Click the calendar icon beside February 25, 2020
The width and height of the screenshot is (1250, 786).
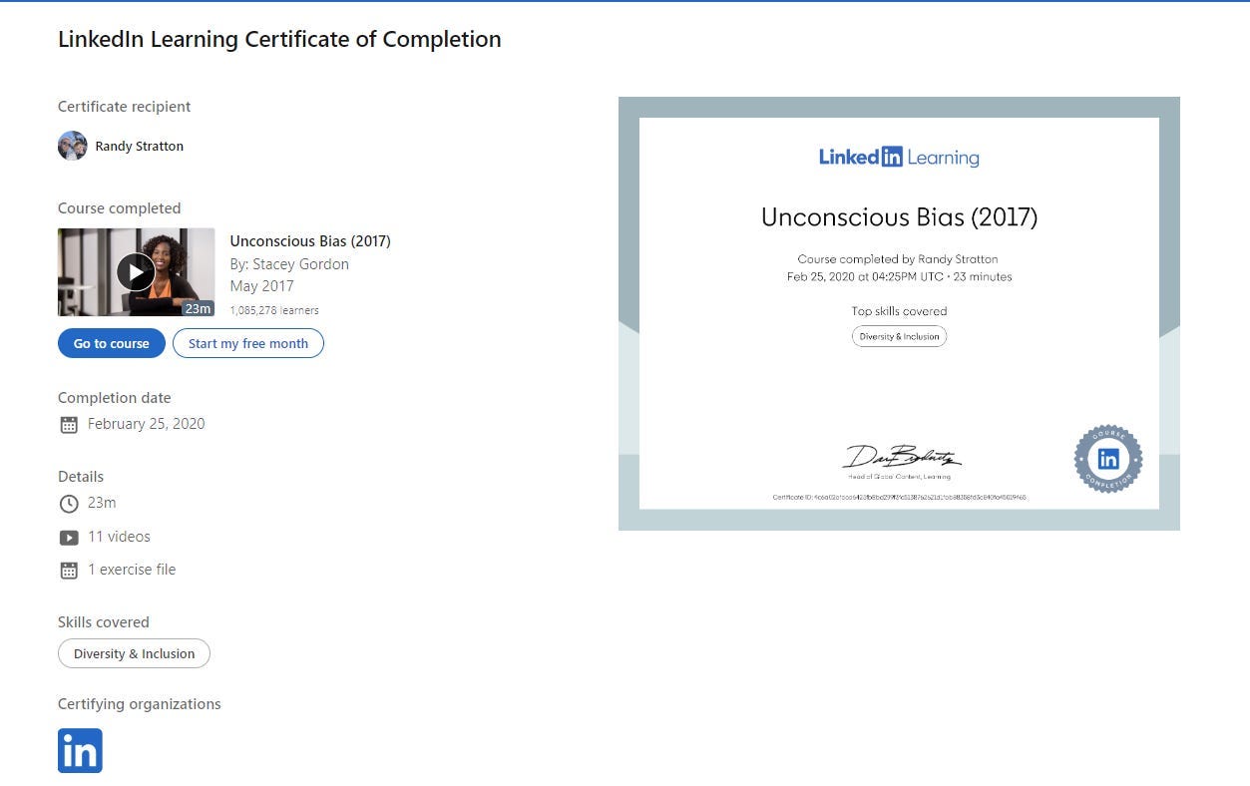[x=69, y=425]
